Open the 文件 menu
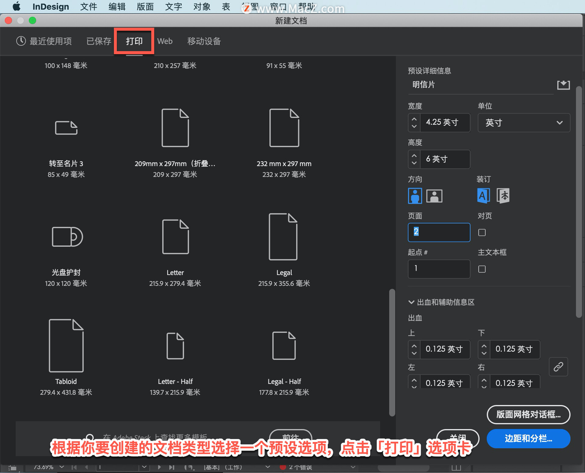 coord(89,6)
